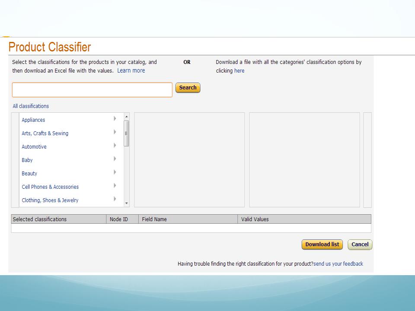Click the category list scroll-down arrow
This screenshot has width=415, height=311.
tap(127, 203)
